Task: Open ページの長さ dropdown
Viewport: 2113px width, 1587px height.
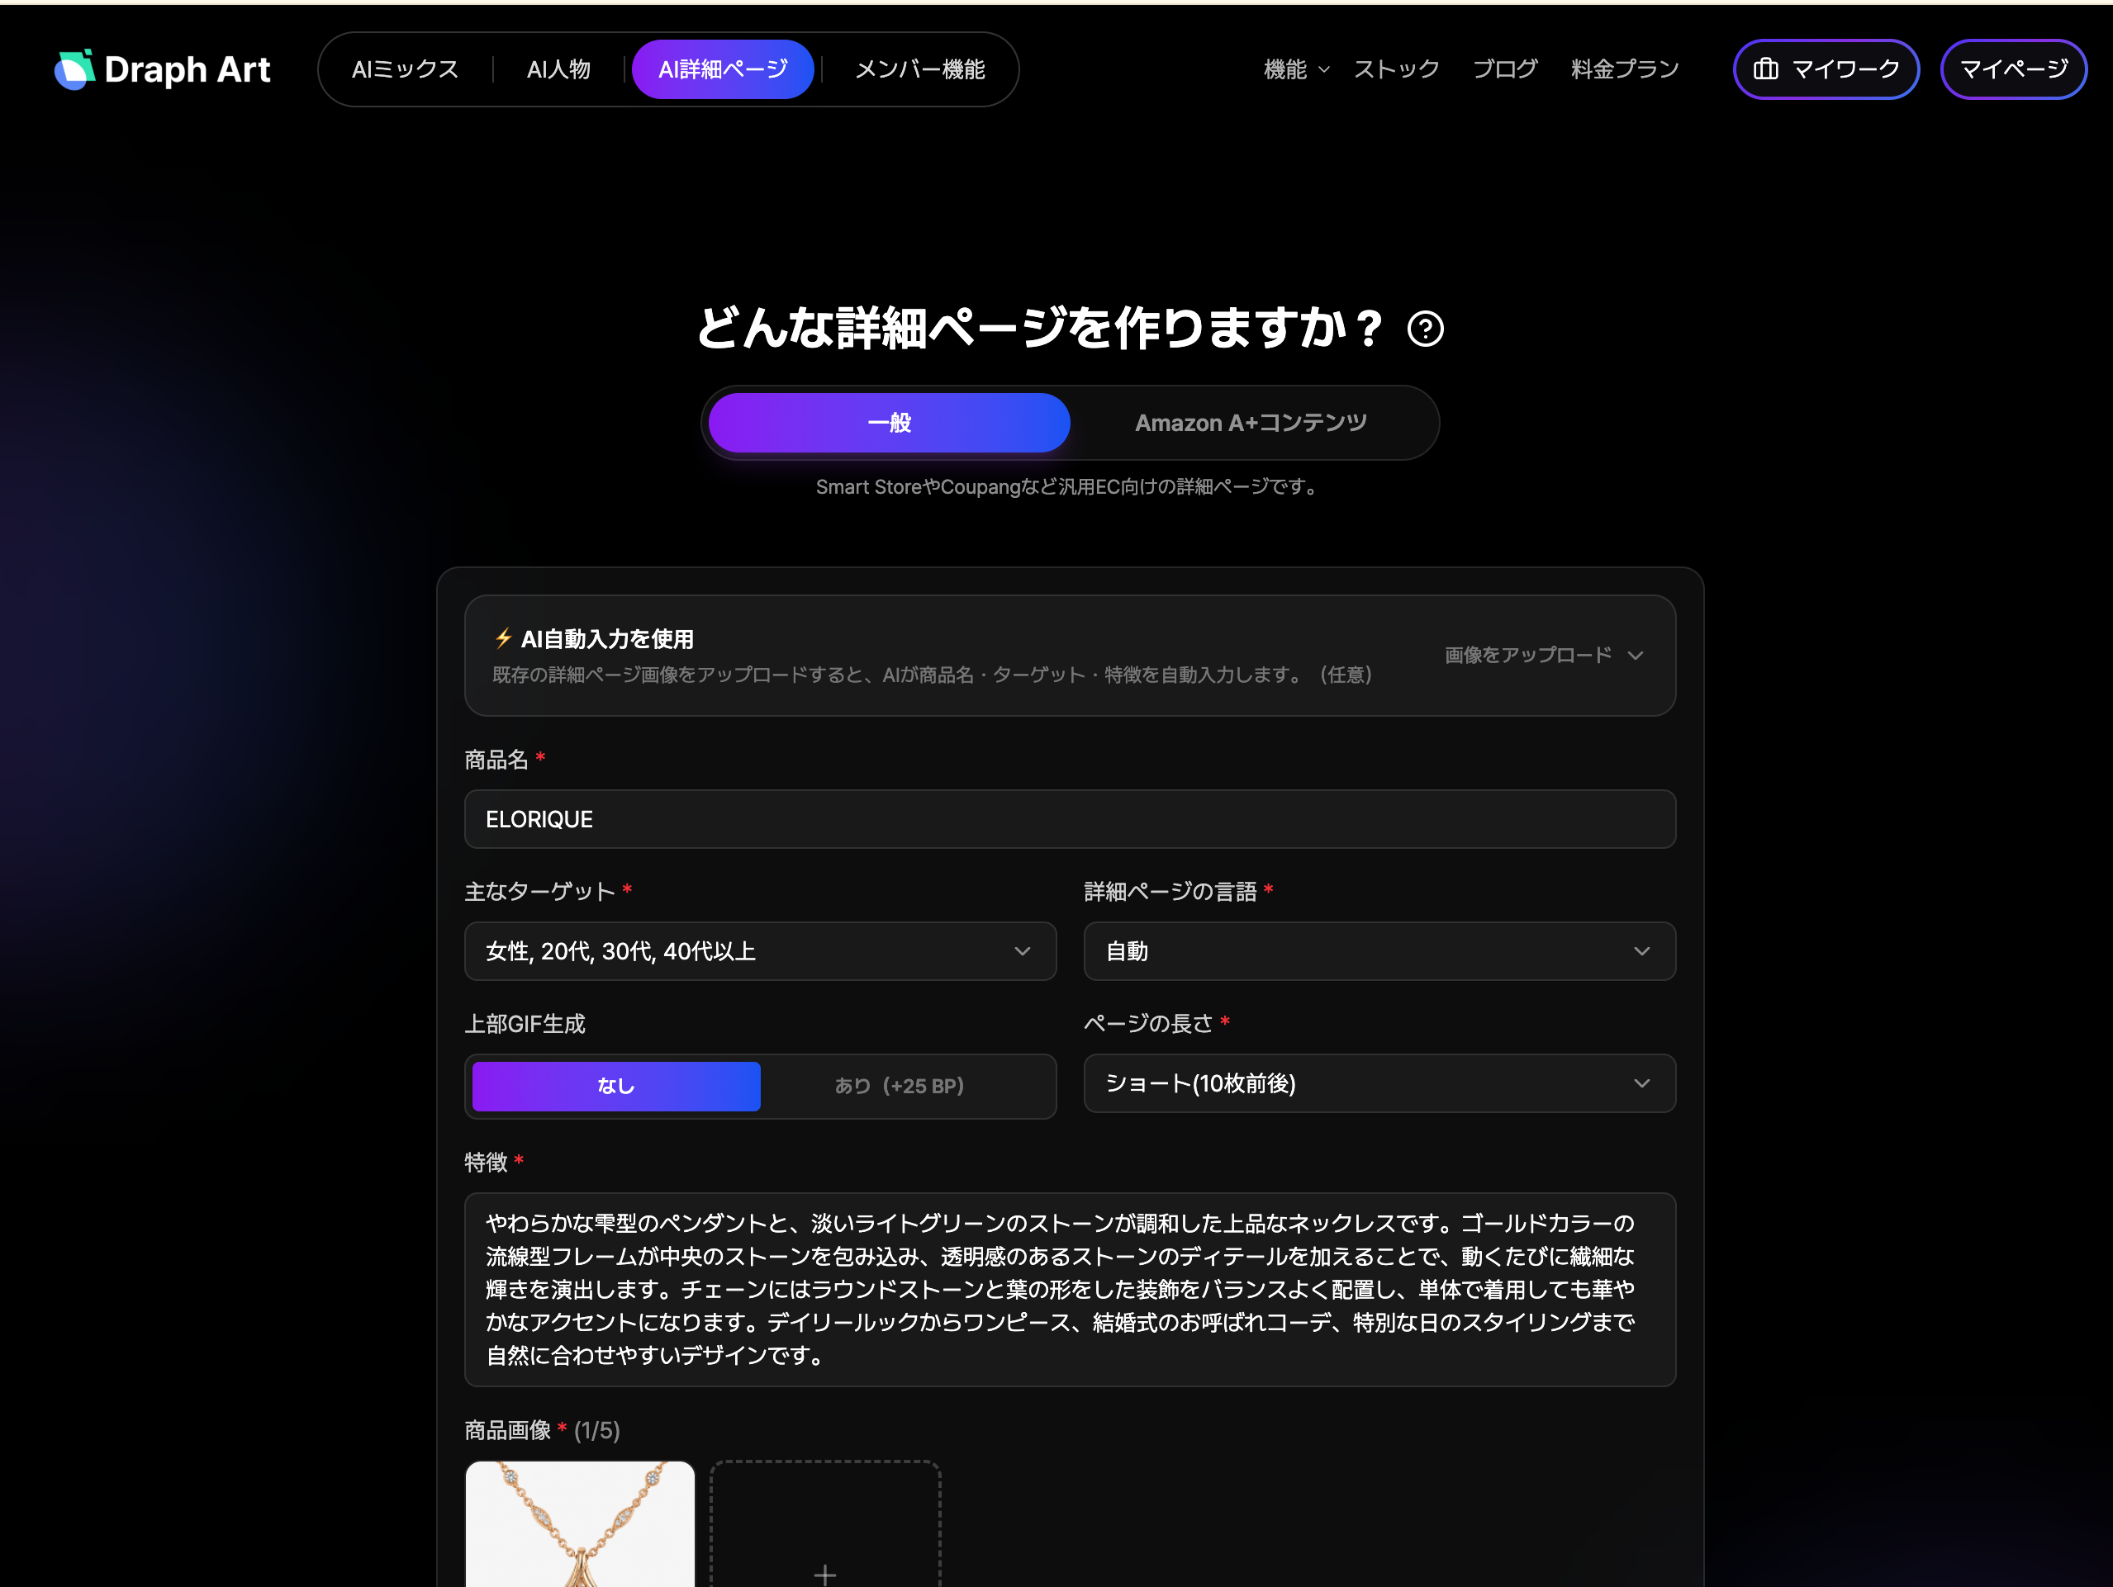Action: point(1379,1082)
